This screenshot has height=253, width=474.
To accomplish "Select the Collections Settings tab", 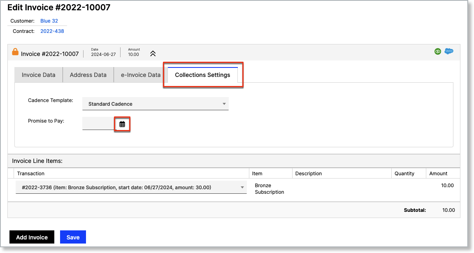I will click(202, 75).
